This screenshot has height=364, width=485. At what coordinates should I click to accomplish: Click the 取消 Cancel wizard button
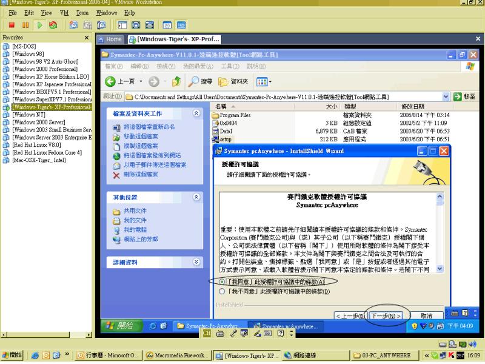(x=426, y=315)
